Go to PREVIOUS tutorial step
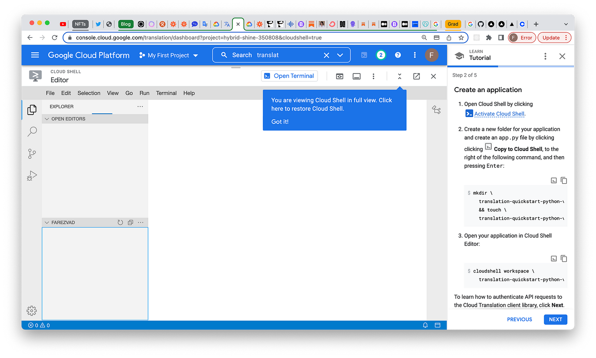This screenshot has width=596, height=358. pos(519,320)
